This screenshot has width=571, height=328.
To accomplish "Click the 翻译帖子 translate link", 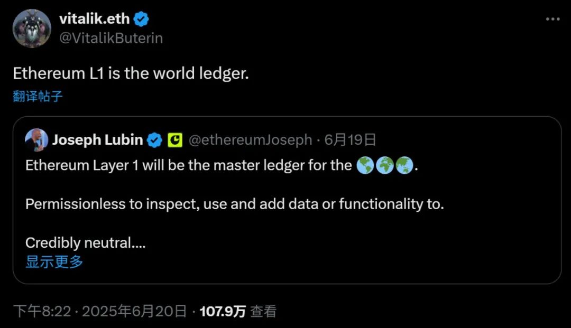I will point(37,96).
